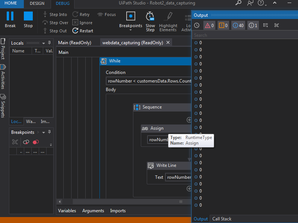
Task: Pin the Breakpoints panel
Action: click(50, 132)
